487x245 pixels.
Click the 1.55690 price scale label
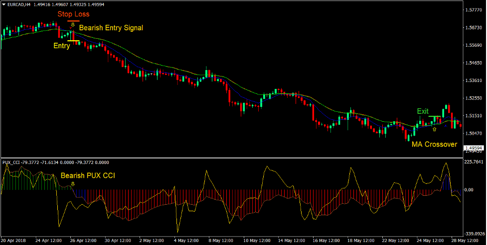point(474,45)
